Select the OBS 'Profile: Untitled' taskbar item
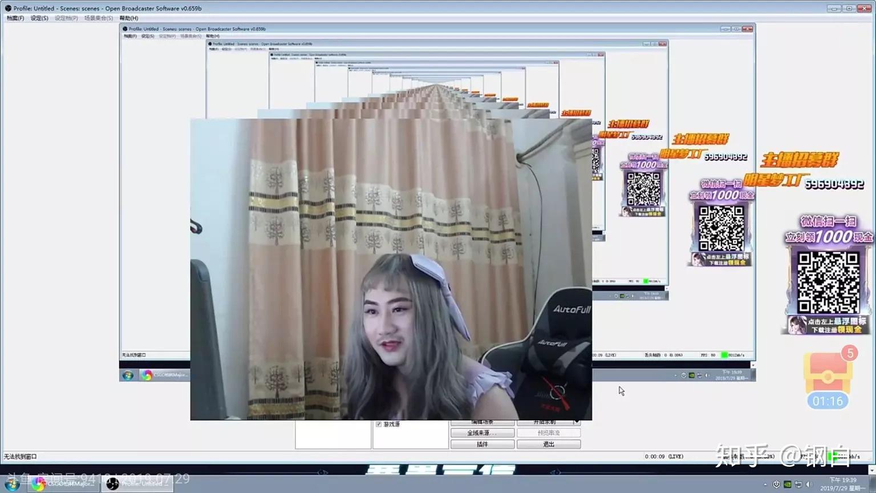The image size is (876, 493). coord(137,483)
